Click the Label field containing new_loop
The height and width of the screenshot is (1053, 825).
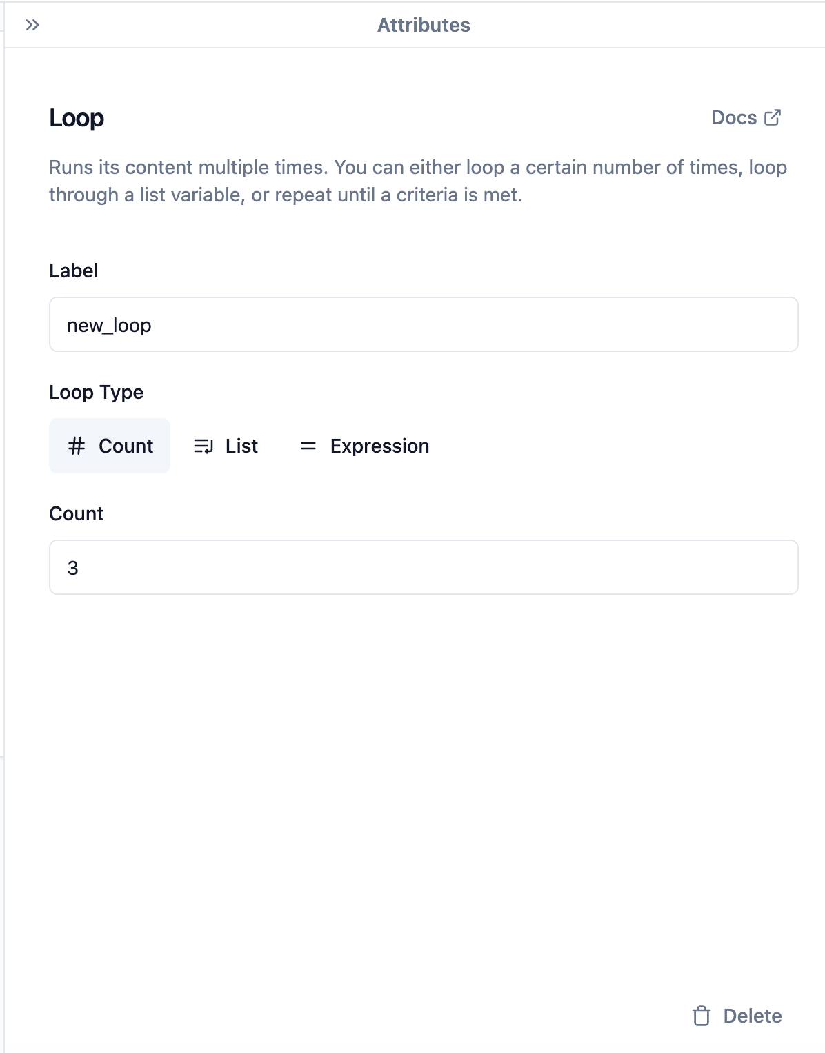pos(424,324)
